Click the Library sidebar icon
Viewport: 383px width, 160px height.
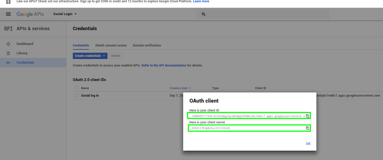tap(8, 53)
